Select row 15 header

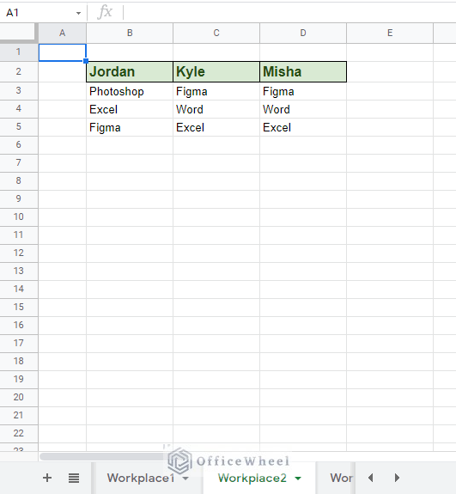19,308
